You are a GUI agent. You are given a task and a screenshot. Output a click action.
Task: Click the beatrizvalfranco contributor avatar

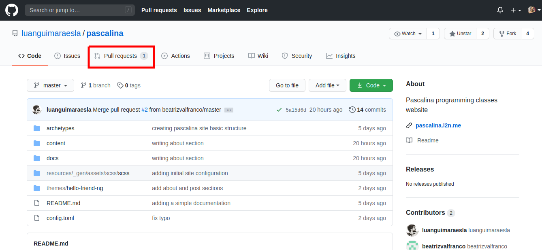412,246
